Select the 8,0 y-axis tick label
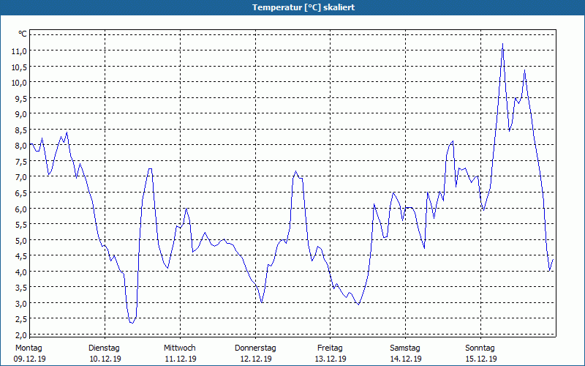This screenshot has width=585, height=366. (18, 146)
